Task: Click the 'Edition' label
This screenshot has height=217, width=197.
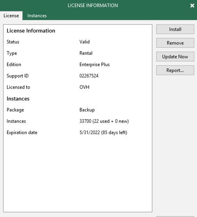Action: click(x=14, y=65)
